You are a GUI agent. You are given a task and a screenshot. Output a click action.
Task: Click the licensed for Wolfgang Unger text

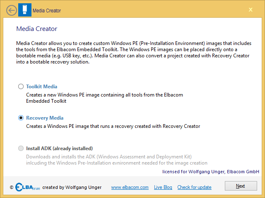[211, 172]
